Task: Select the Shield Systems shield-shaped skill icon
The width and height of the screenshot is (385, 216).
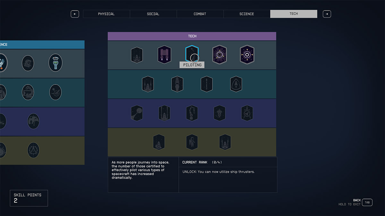Action: pos(236,84)
